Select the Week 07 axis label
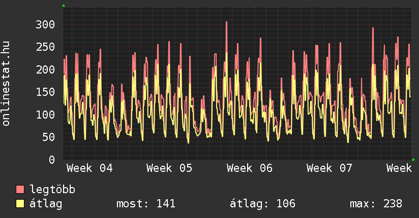 [330, 168]
